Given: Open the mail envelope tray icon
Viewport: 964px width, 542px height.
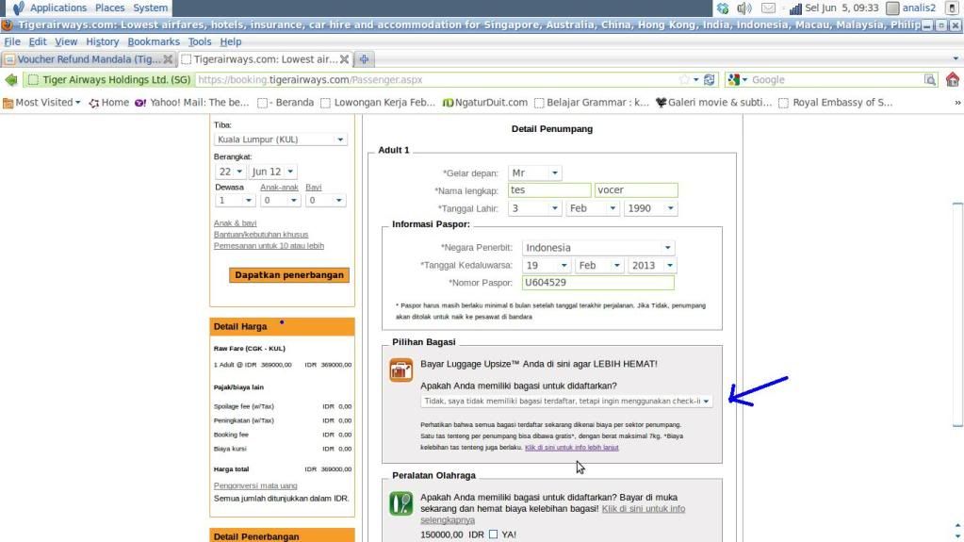Looking at the screenshot, I should click(x=768, y=8).
